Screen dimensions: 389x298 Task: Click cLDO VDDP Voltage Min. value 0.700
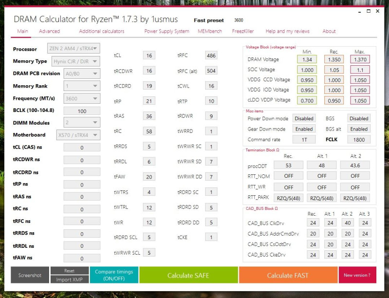pos(307,101)
